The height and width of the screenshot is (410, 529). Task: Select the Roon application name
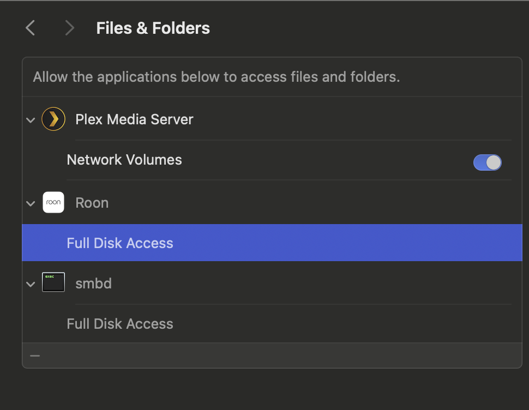[x=92, y=203]
